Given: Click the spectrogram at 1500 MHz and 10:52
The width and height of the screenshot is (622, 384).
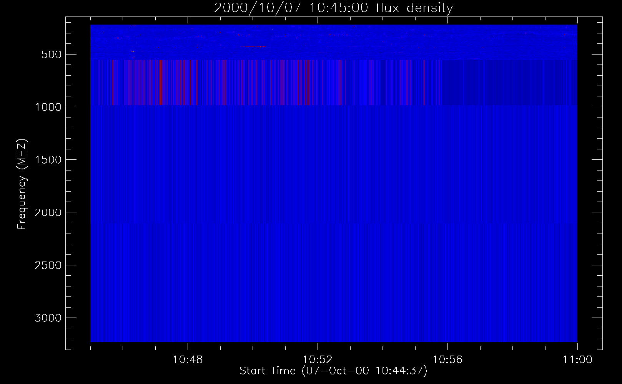Looking at the screenshot, I should 318,159.
